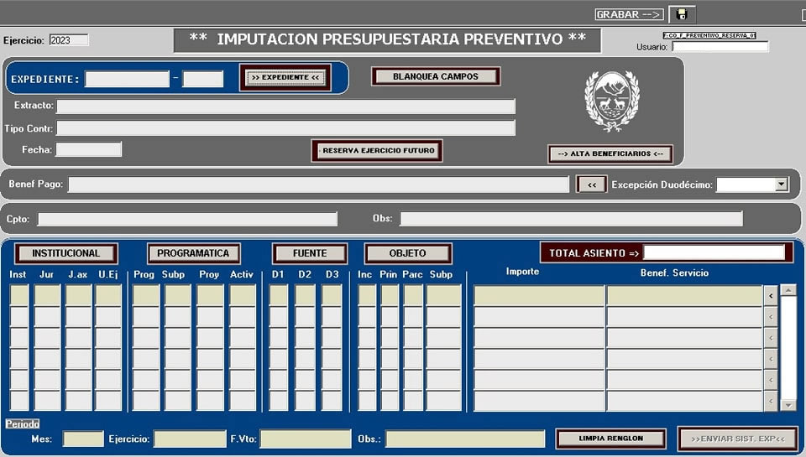Open the OBJETO section

pyautogui.click(x=407, y=253)
